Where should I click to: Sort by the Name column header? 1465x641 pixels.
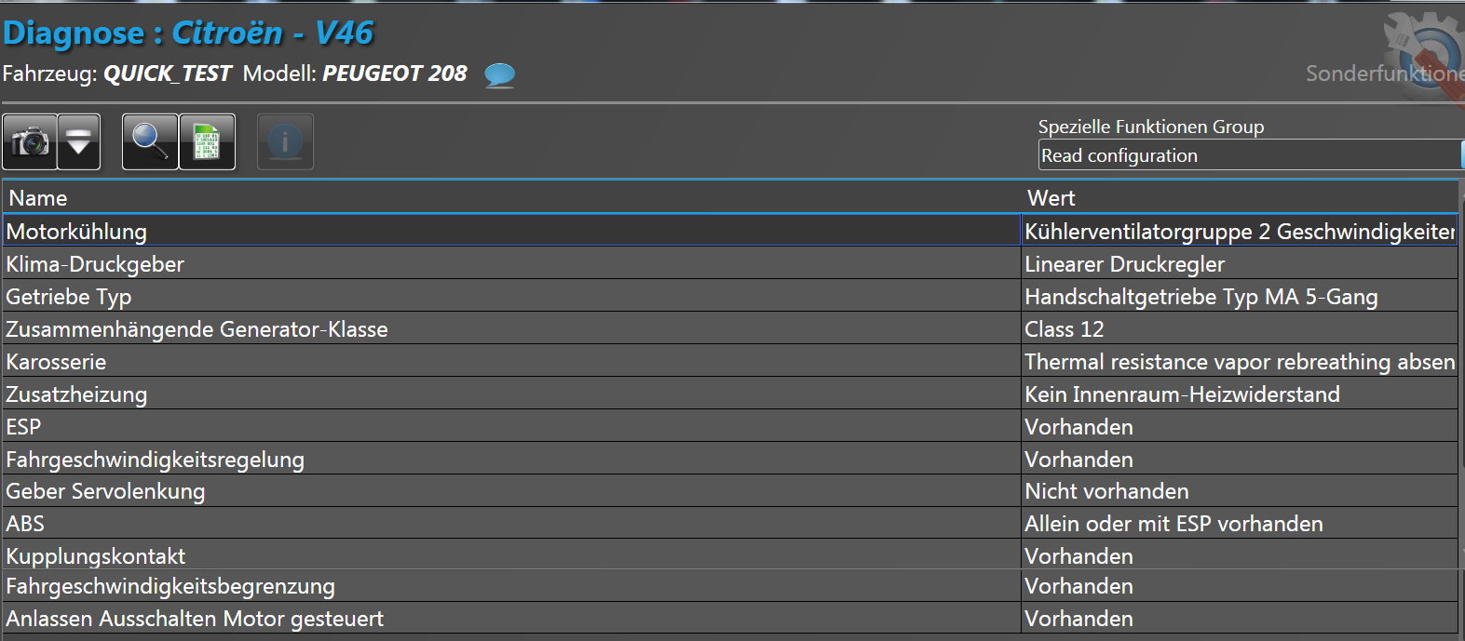(38, 198)
